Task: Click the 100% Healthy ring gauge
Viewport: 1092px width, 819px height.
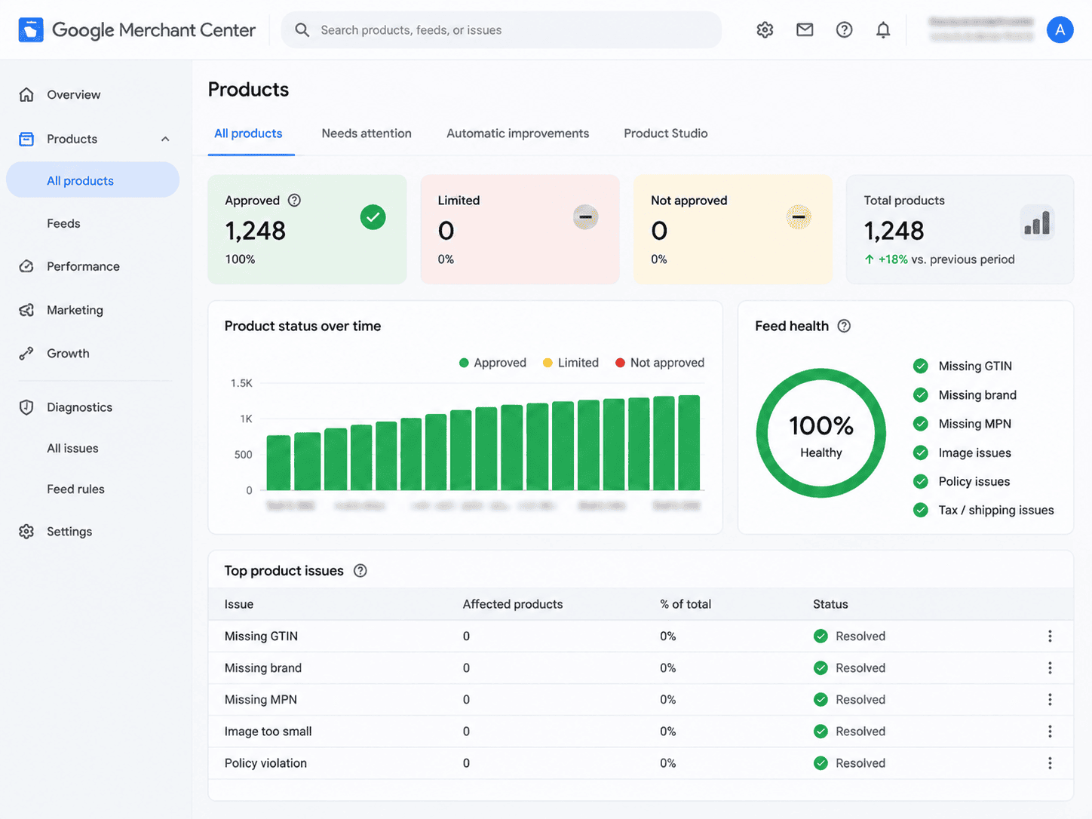Action: [821, 433]
